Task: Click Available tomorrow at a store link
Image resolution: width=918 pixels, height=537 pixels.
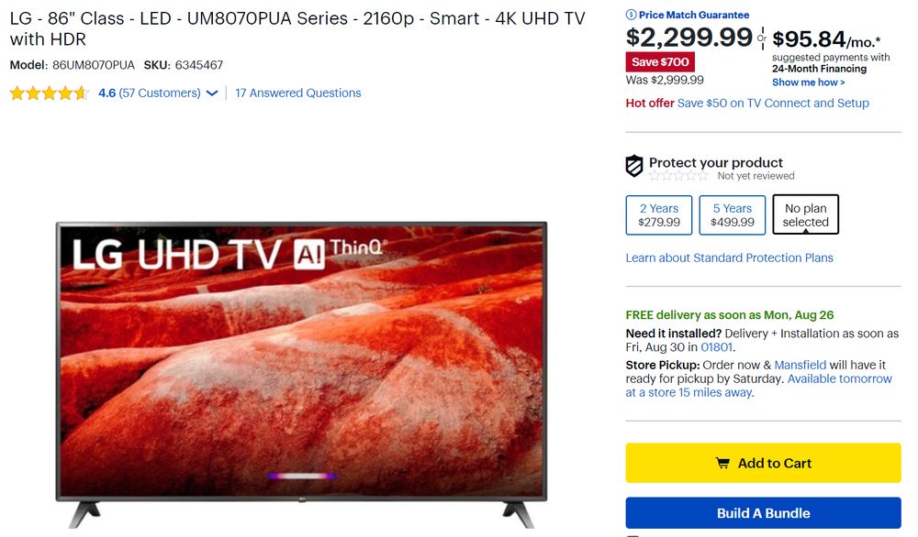Action: pyautogui.click(x=759, y=386)
